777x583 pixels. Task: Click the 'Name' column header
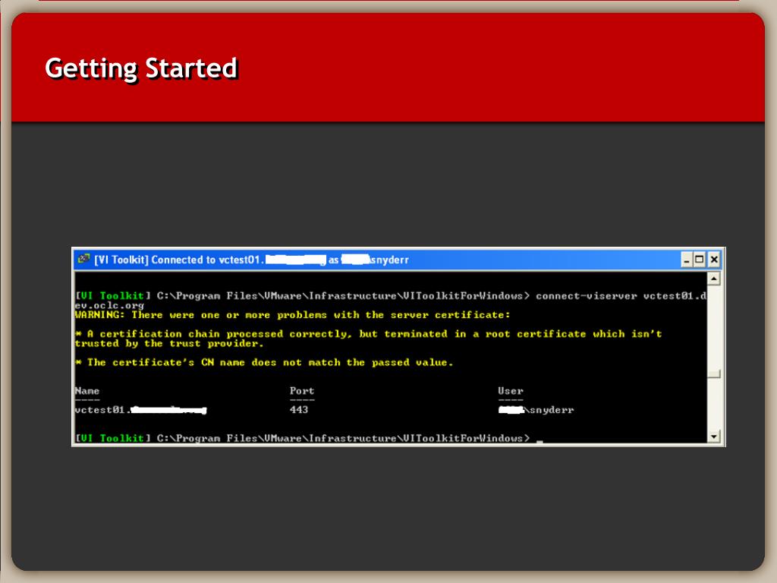point(87,391)
